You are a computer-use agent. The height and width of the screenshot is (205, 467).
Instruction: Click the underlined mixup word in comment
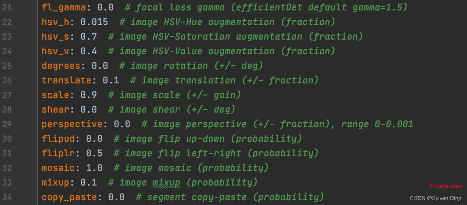pos(166,182)
